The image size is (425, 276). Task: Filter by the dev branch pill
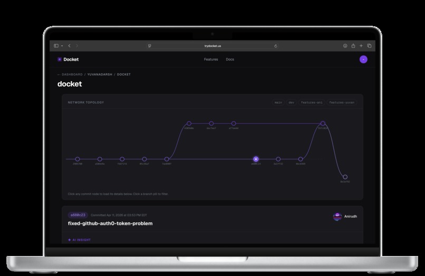tap(292, 102)
